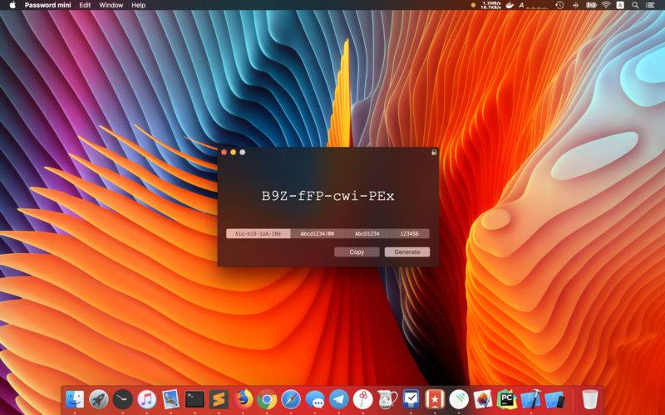
Task: Launch Xcode from the Dock
Action: pyautogui.click(x=530, y=399)
